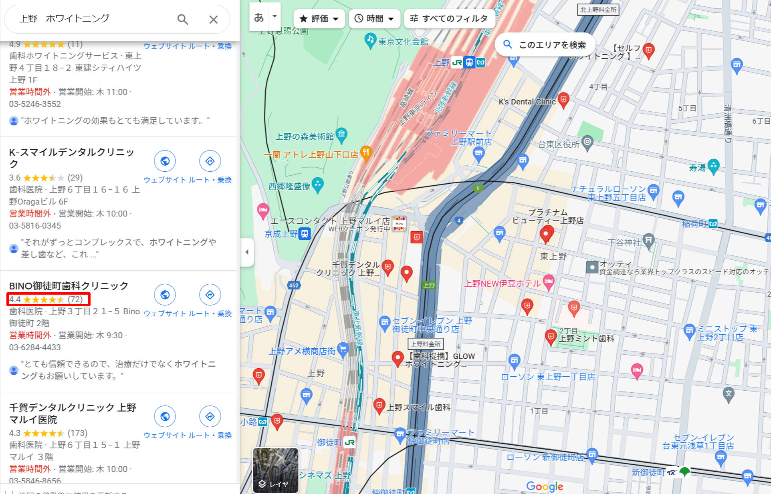This screenshot has height=494, width=771.
Task: Click the セルフホワイトニング red pin
Action: 648,51
